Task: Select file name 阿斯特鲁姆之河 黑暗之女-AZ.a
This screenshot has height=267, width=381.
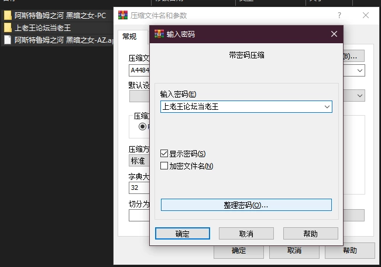Action: click(64, 40)
